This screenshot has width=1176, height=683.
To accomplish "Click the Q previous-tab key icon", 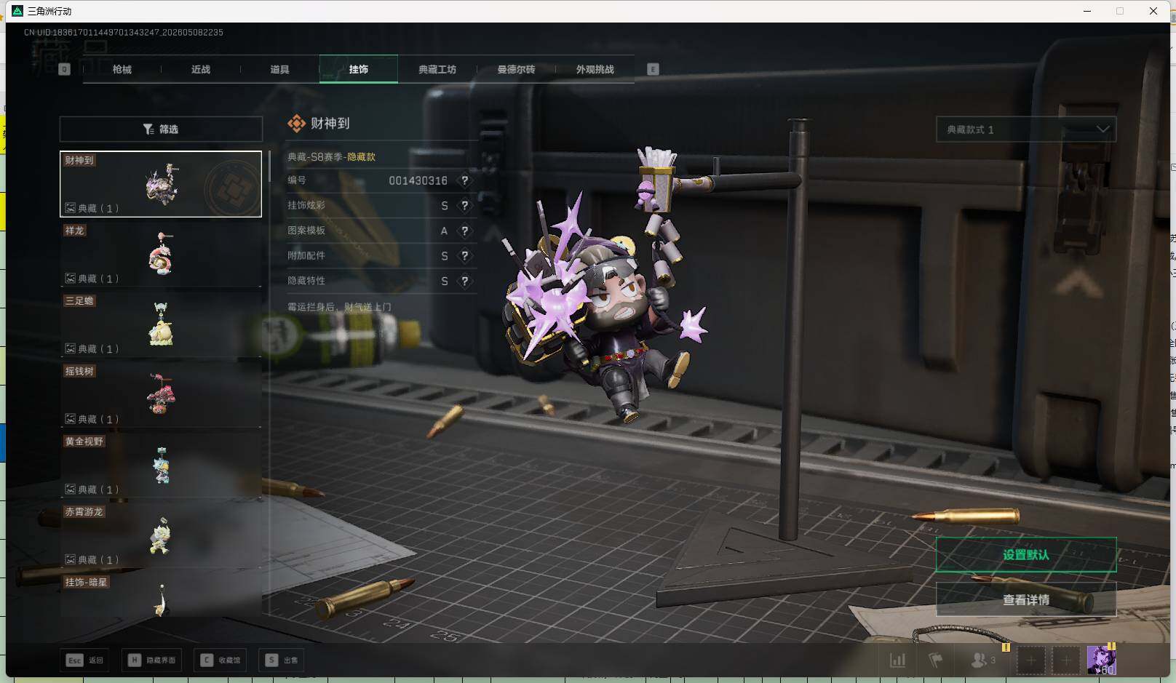I will [x=64, y=69].
